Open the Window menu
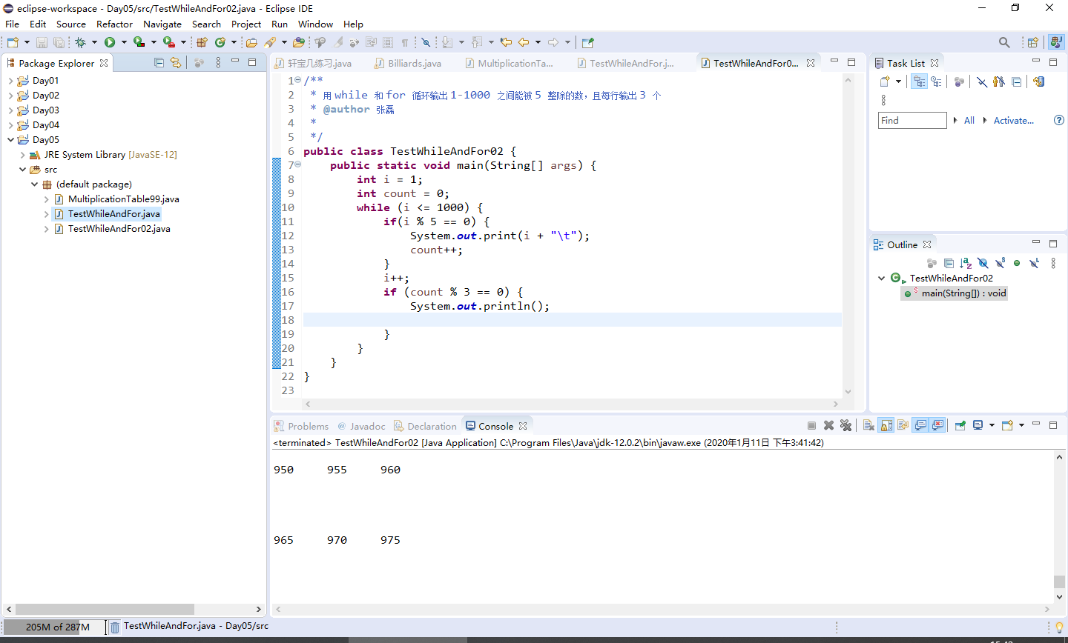The image size is (1068, 643). (315, 24)
